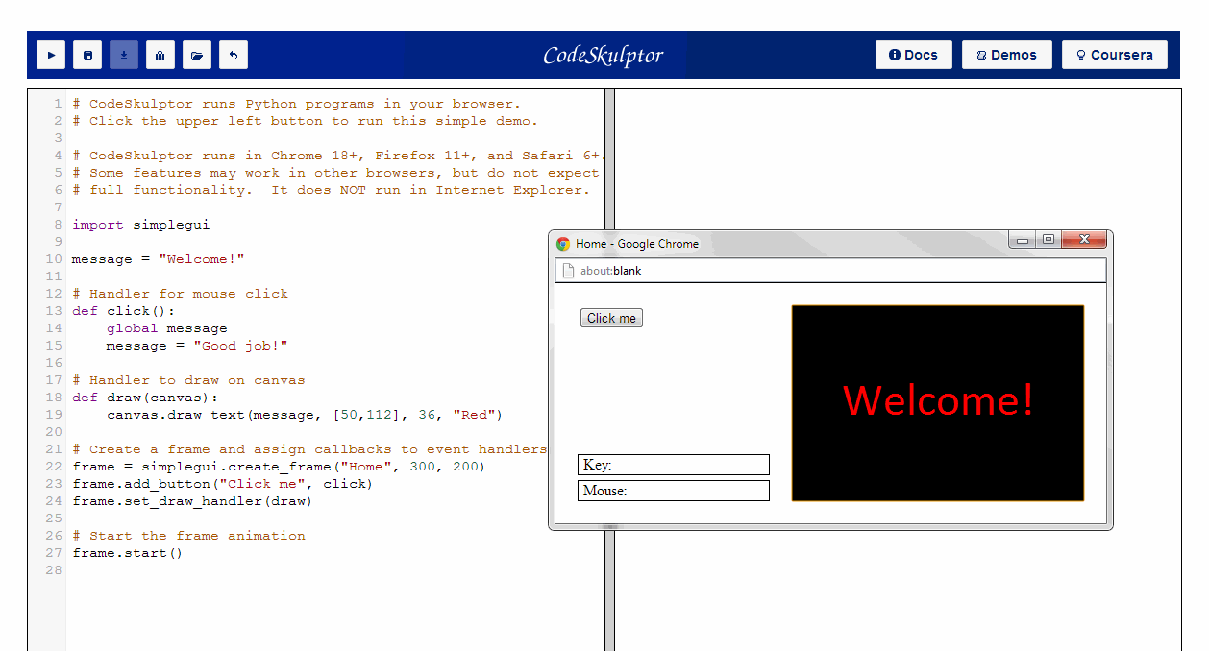The image size is (1209, 651).
Task: Click the save icon in the toolbar
Action: 87,55
